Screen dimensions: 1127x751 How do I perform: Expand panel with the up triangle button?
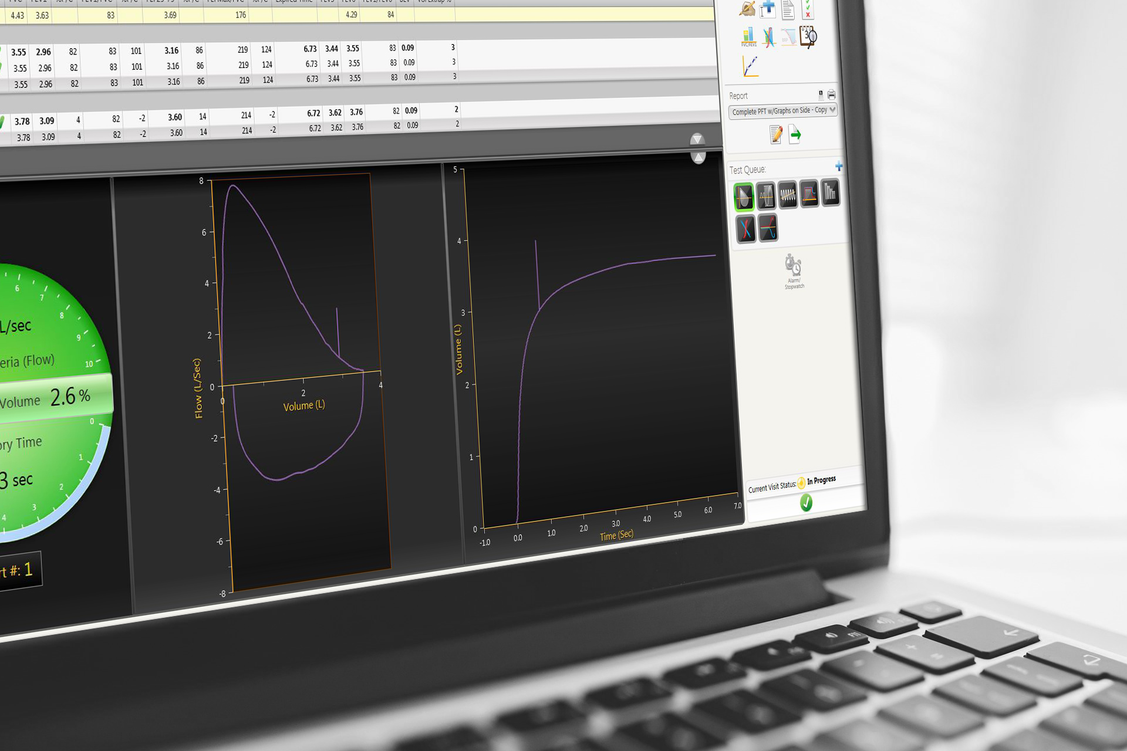click(x=698, y=157)
